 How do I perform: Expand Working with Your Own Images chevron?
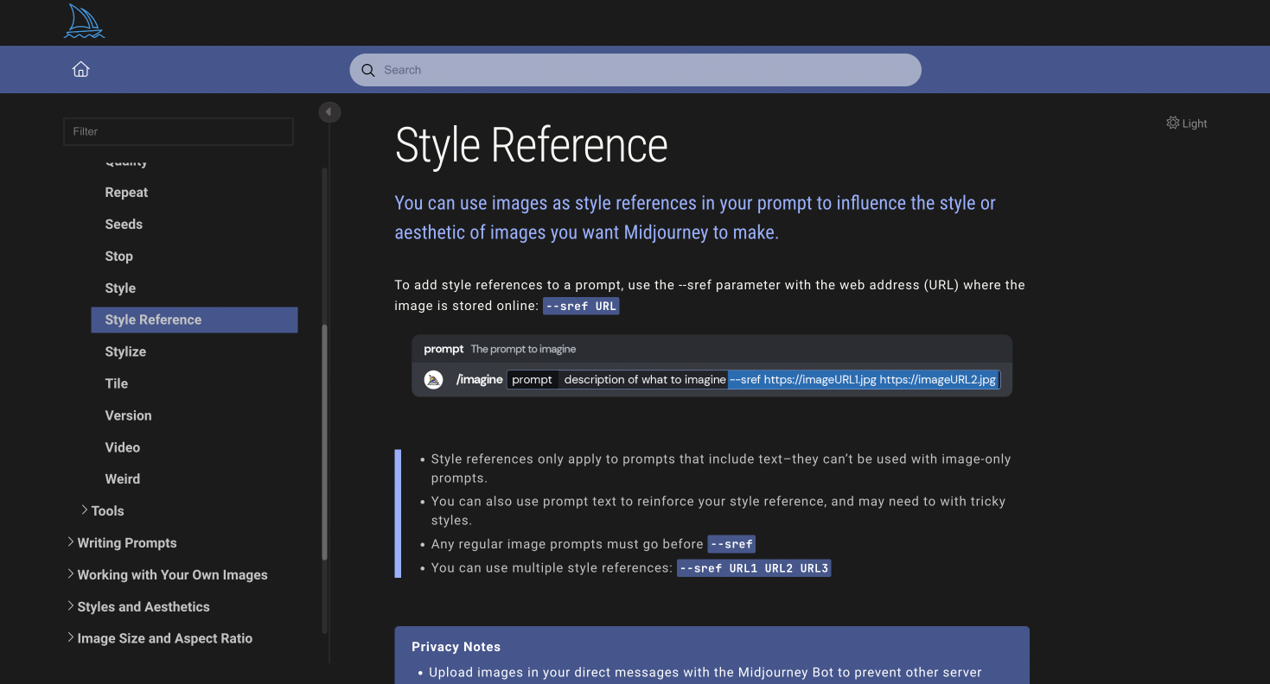click(x=70, y=574)
